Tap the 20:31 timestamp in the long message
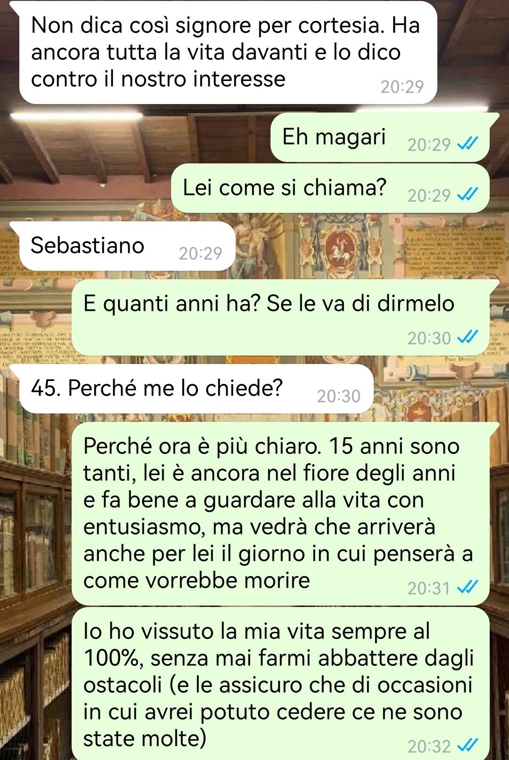 coord(429,588)
